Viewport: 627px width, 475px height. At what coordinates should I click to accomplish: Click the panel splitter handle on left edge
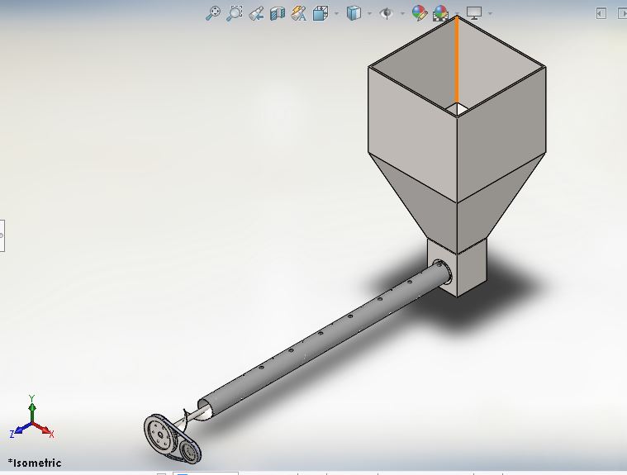coord(2,235)
